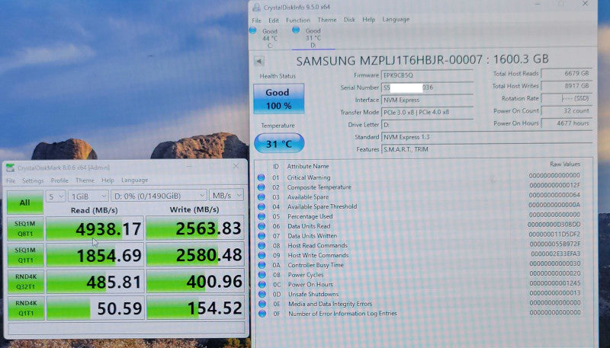Run the SEQ1M Q8T1 test
Screen dimensions: 610x348
(x=25, y=228)
